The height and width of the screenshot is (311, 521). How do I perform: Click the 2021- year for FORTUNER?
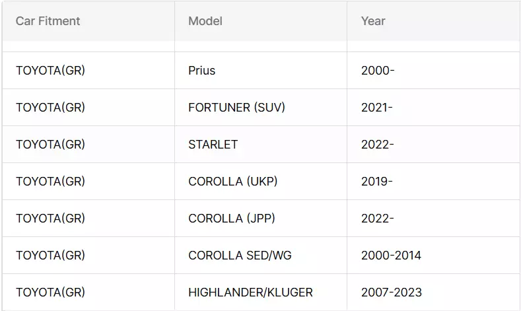377,108
